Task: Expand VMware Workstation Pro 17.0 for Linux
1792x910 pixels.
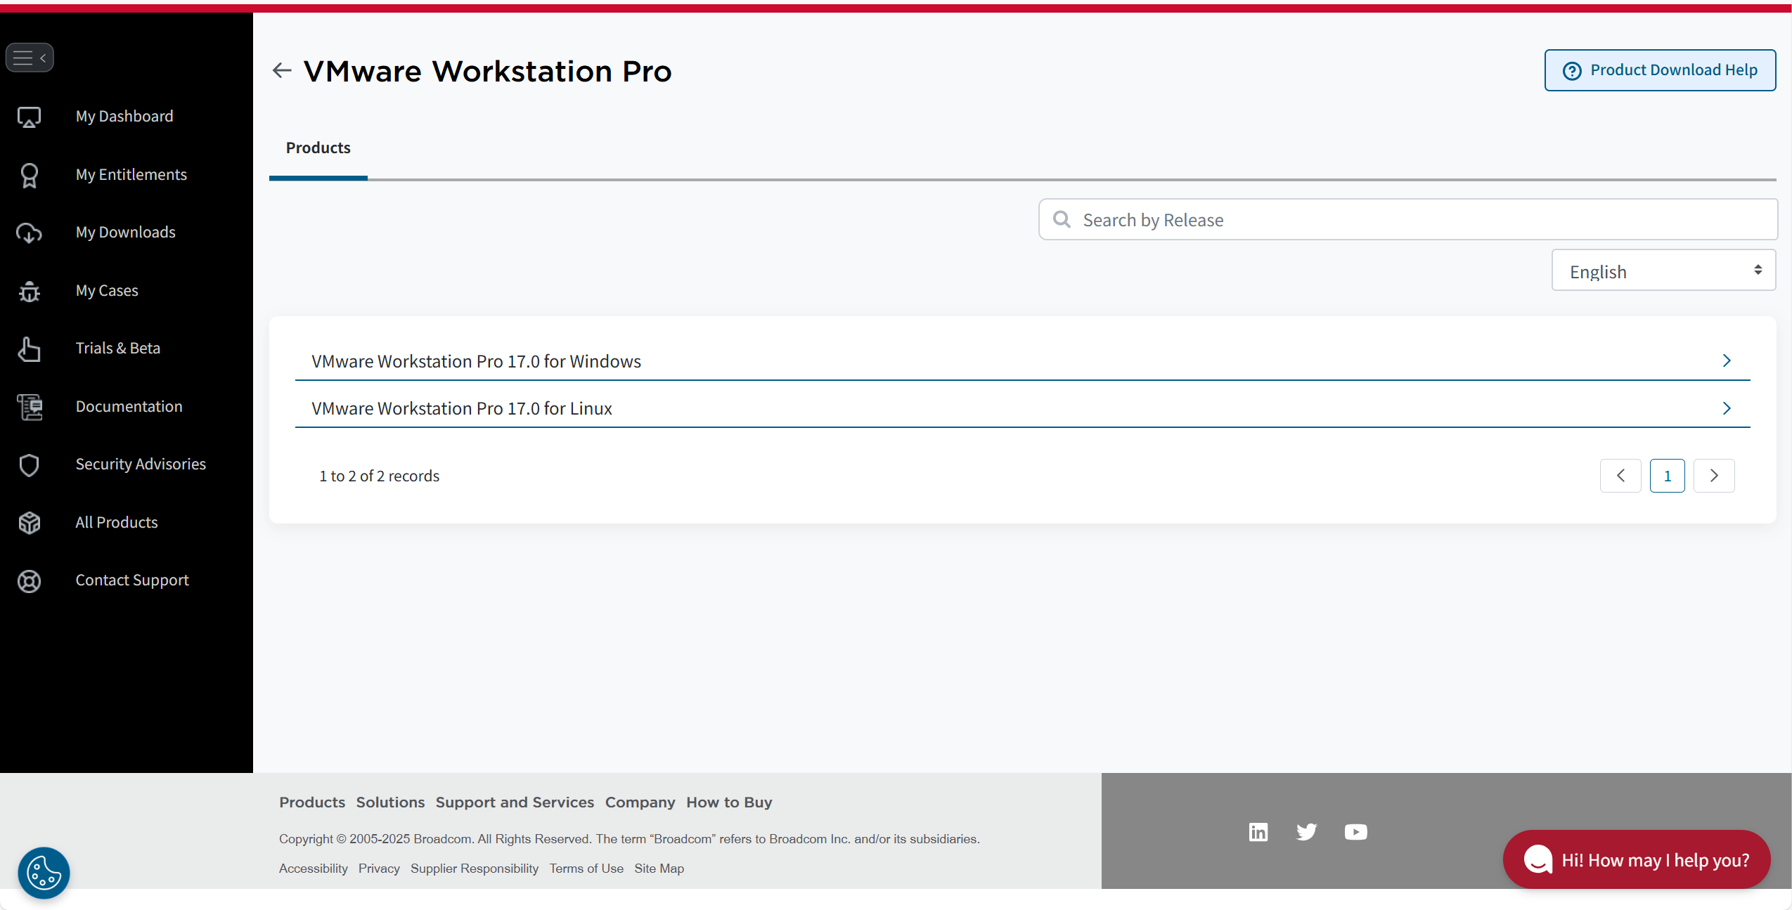Action: pos(1727,408)
